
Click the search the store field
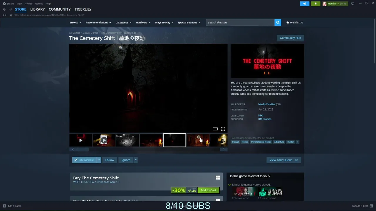click(x=240, y=23)
